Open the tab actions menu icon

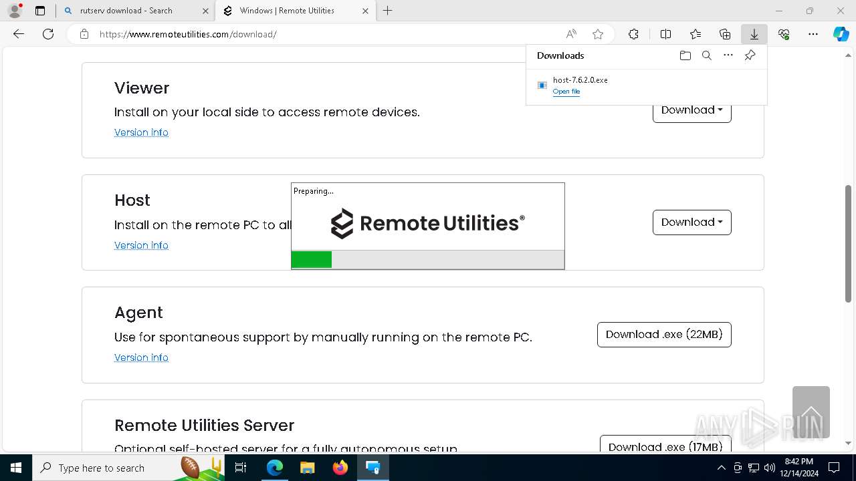[40, 11]
